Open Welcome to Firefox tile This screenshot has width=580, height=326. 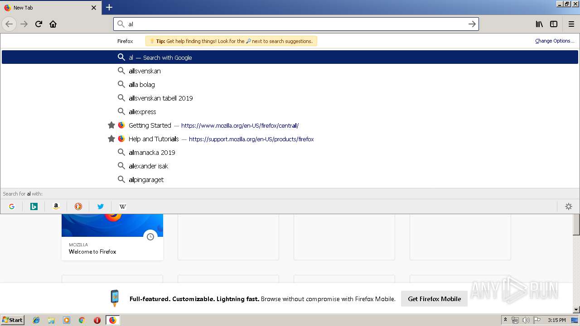pos(112,237)
